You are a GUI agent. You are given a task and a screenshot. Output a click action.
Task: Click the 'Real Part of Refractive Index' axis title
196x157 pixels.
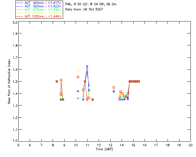[9, 81]
